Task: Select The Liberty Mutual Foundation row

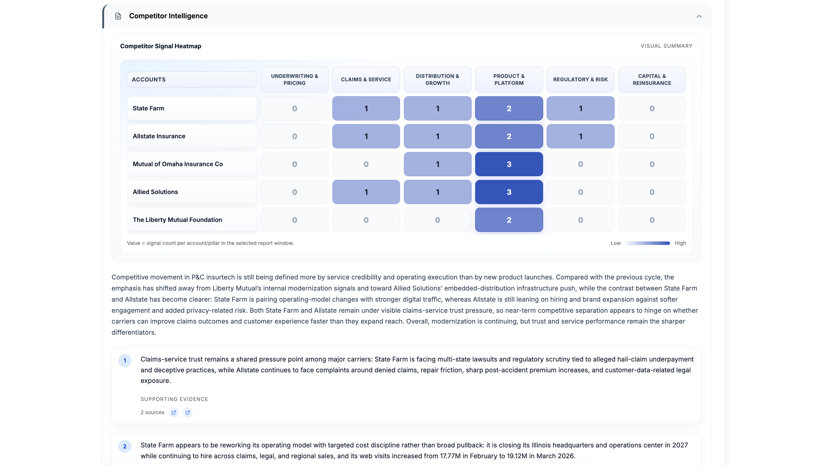Action: (192, 220)
